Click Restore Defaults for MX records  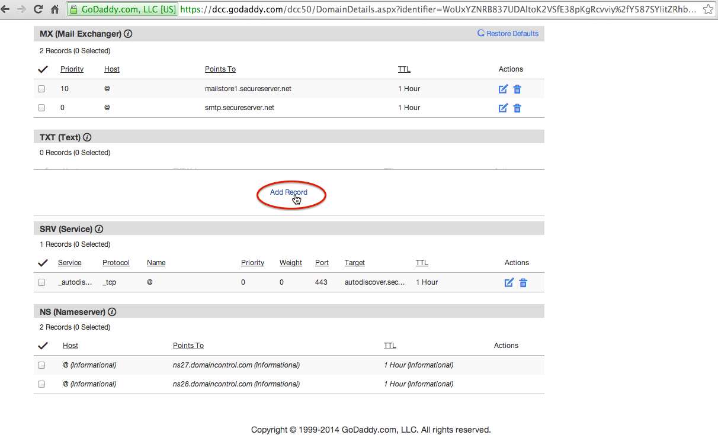click(x=508, y=34)
